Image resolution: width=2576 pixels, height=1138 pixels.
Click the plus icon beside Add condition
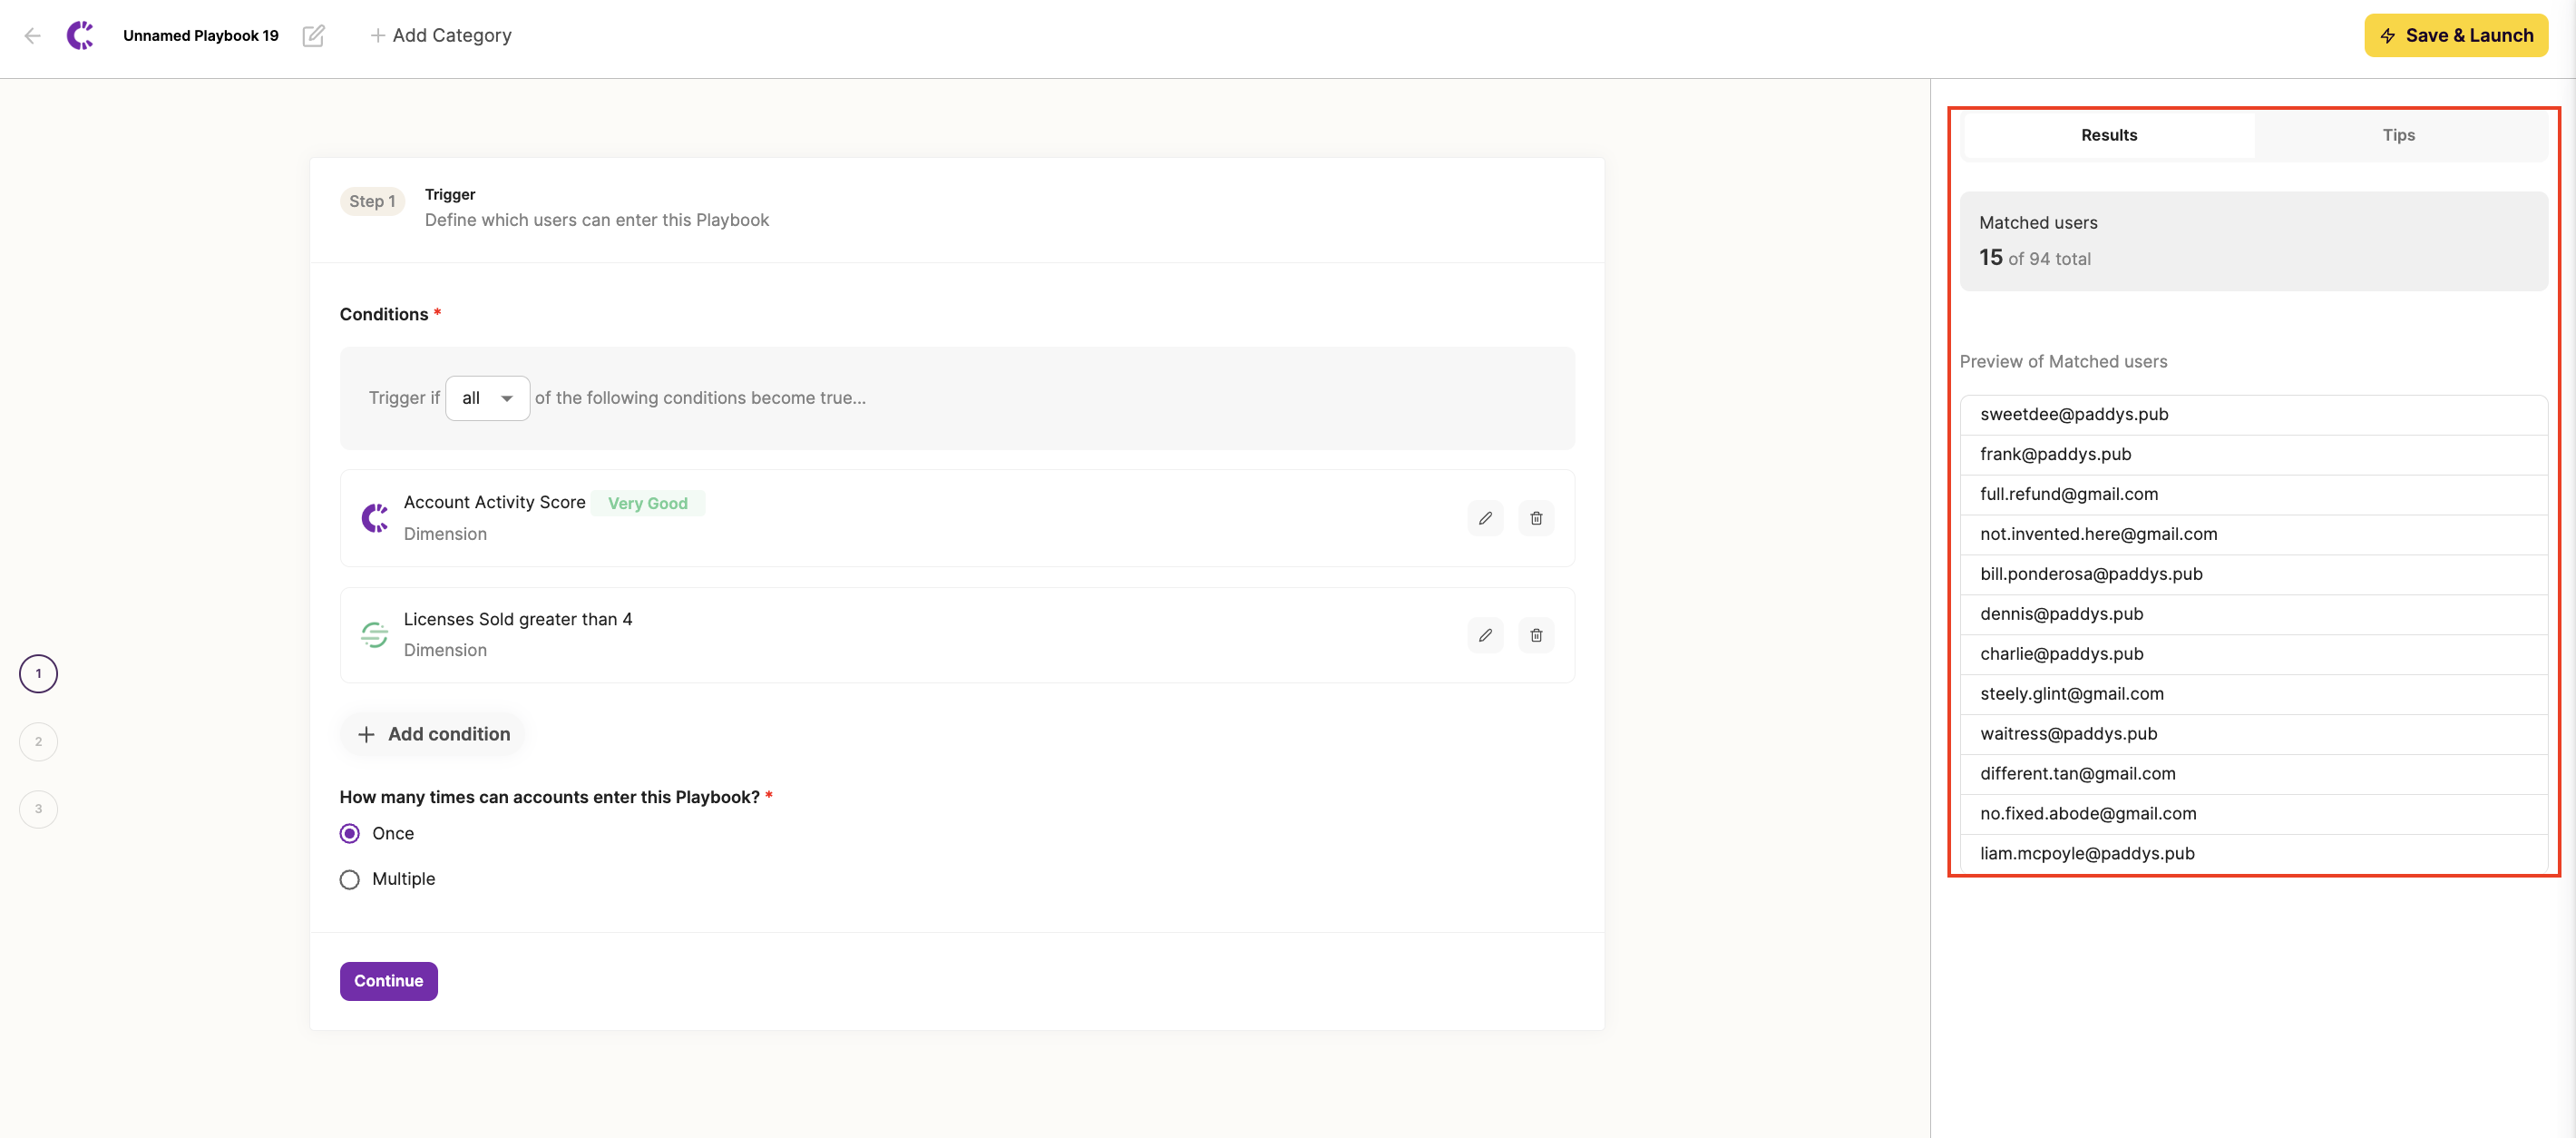(366, 735)
